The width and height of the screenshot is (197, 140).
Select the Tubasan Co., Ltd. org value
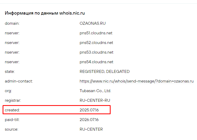click(x=95, y=91)
